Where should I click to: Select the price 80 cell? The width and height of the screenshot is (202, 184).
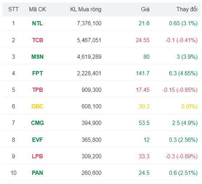(x=146, y=57)
